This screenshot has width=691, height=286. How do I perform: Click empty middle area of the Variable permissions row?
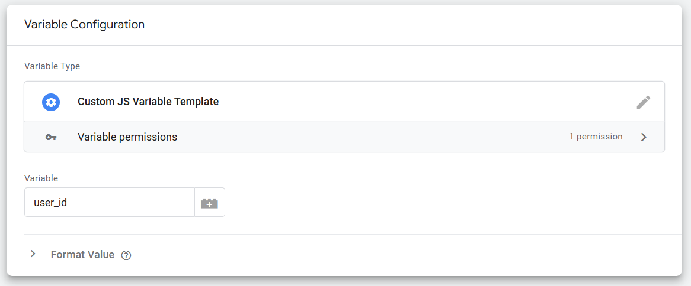tap(367, 137)
